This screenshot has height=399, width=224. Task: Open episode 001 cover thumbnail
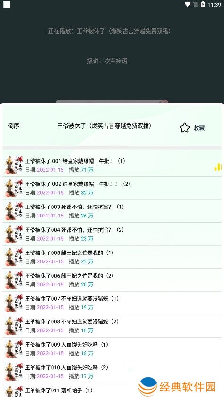14,165
